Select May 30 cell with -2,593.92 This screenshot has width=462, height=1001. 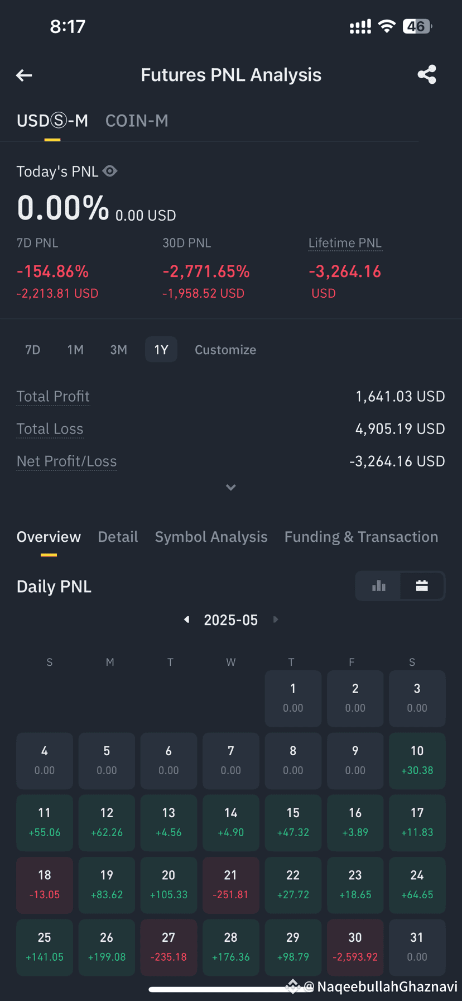355,947
